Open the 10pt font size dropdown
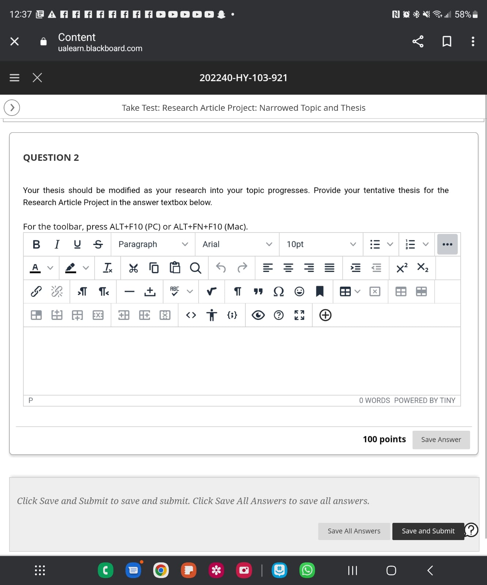Viewport: 487px width, 585px height. click(x=321, y=244)
